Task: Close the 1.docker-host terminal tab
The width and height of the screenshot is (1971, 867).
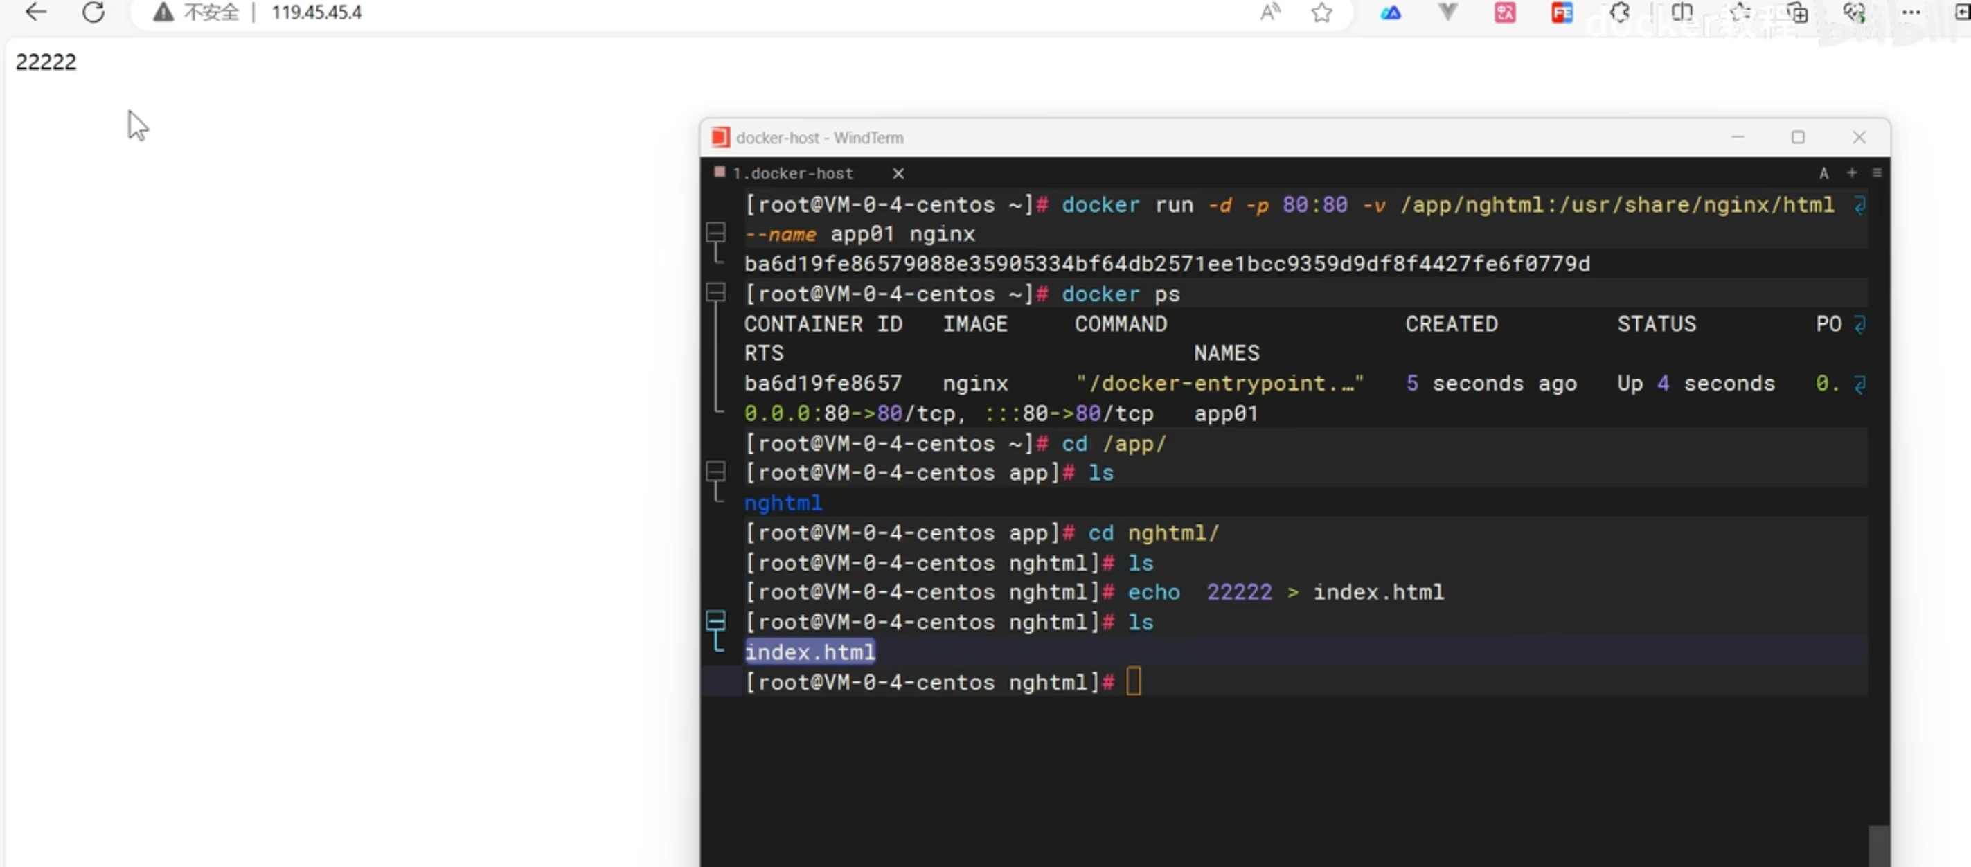Action: (x=898, y=174)
